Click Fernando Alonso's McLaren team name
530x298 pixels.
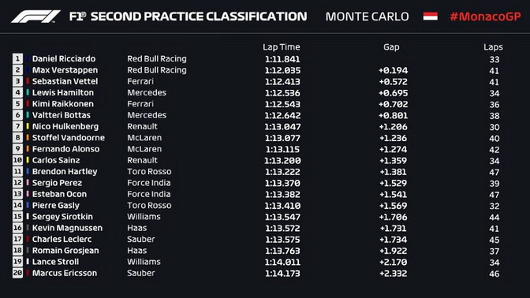coord(144,149)
